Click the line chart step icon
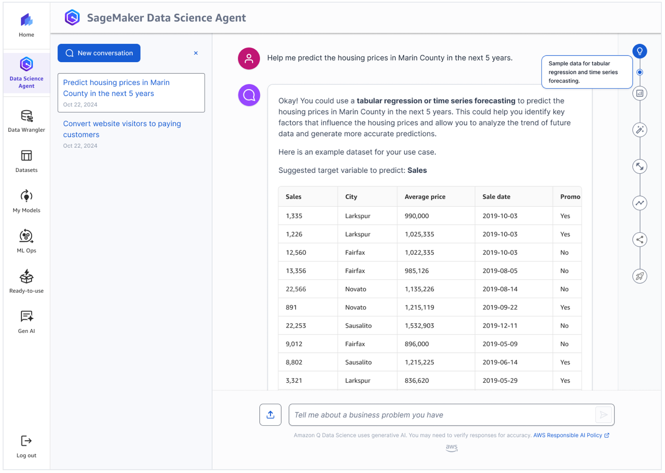 [639, 203]
